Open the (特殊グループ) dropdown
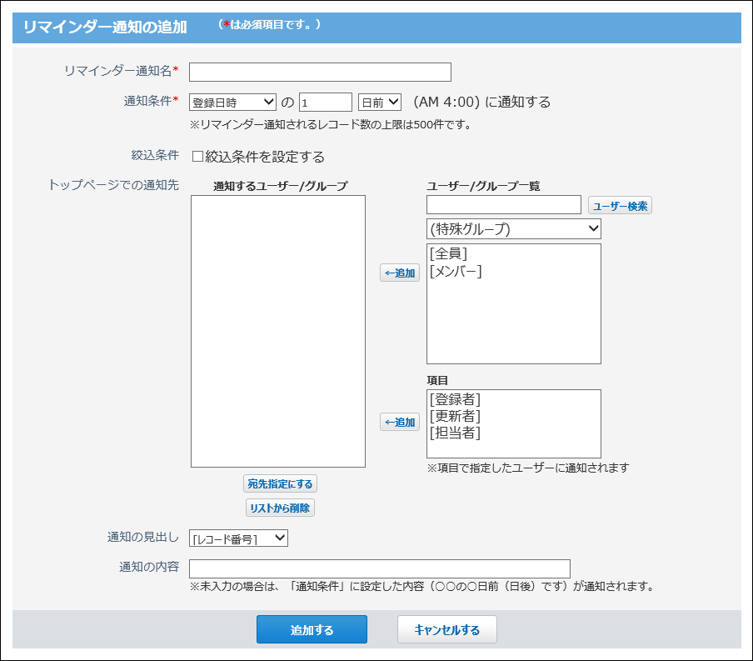The image size is (753, 661). pos(514,229)
